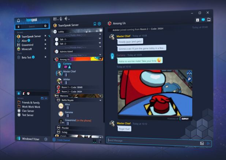Viewport: 226px width, 160px height.
Task: Close the Beta Test chat entry
Action: [45, 57]
